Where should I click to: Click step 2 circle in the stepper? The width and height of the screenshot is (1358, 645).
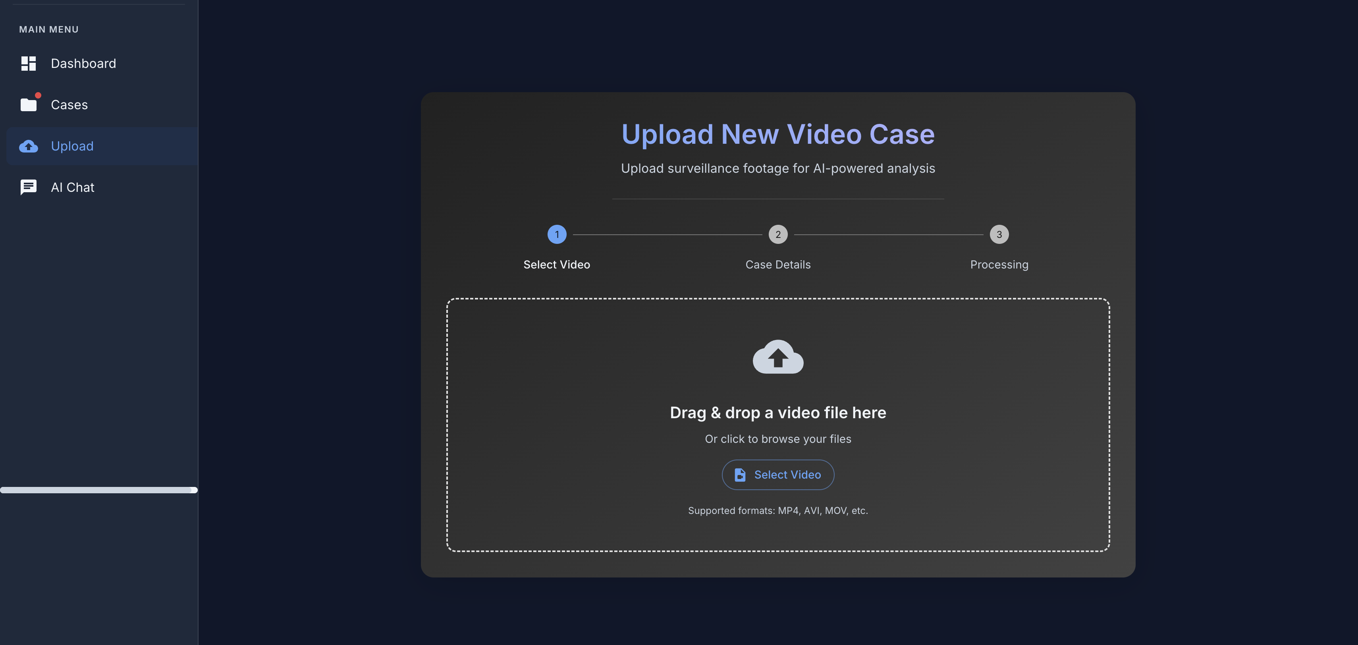coord(777,234)
